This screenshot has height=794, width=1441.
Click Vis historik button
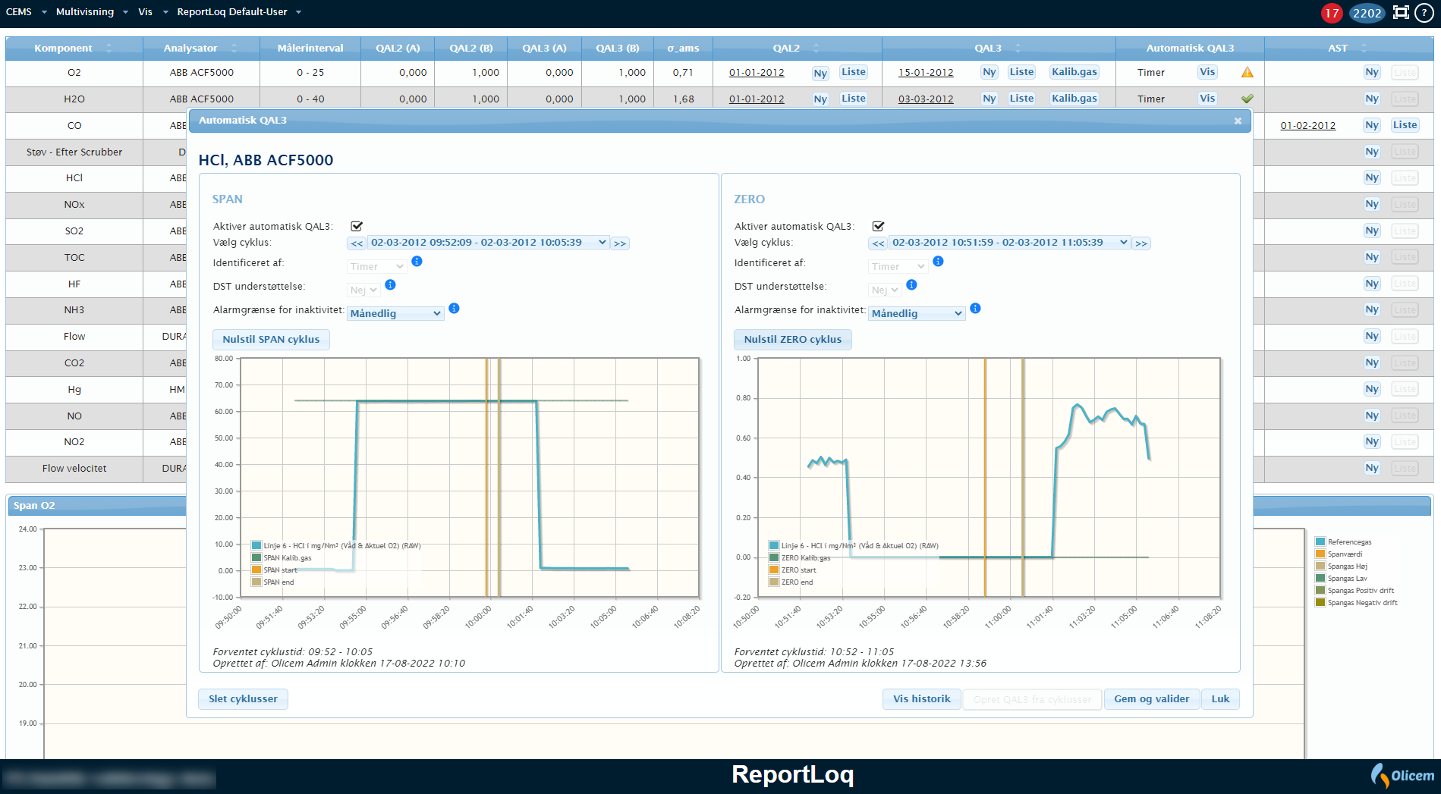(921, 699)
